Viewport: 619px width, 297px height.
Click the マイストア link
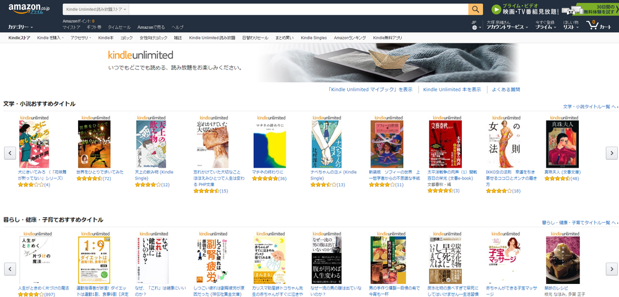[x=71, y=27]
